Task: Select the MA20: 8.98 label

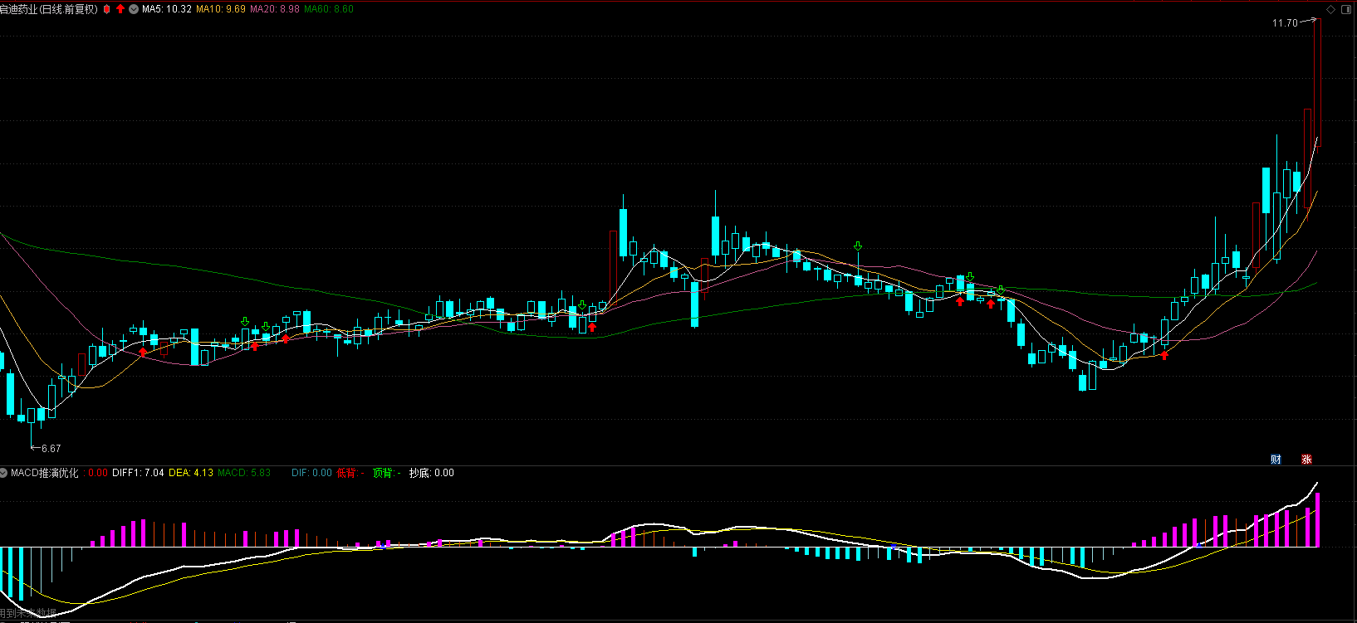Action: [275, 9]
